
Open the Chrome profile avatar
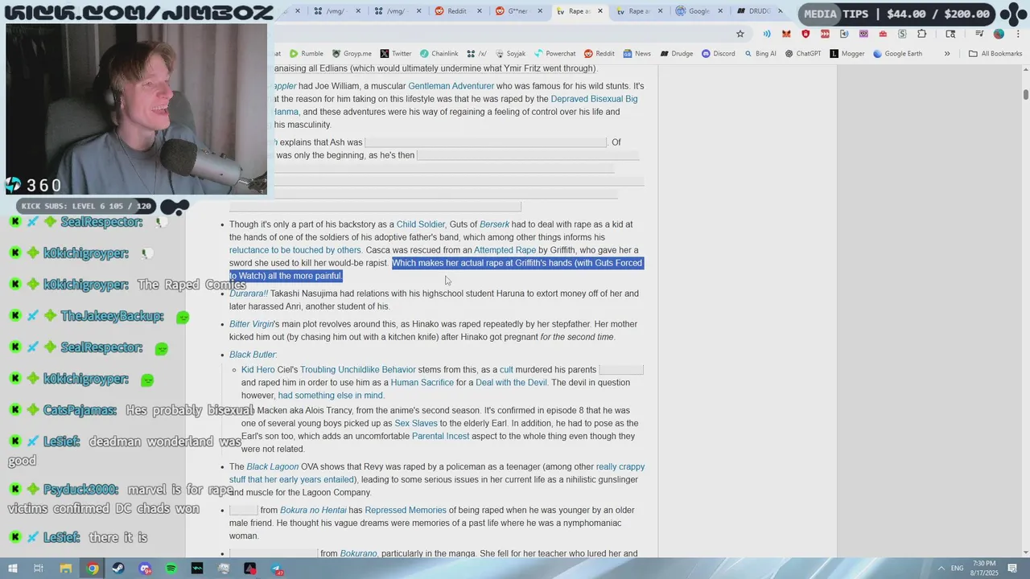(999, 34)
